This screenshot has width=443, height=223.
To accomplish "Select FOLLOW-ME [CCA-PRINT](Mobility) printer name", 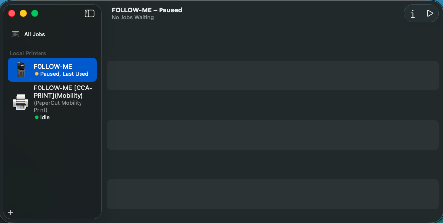I will coord(63,91).
